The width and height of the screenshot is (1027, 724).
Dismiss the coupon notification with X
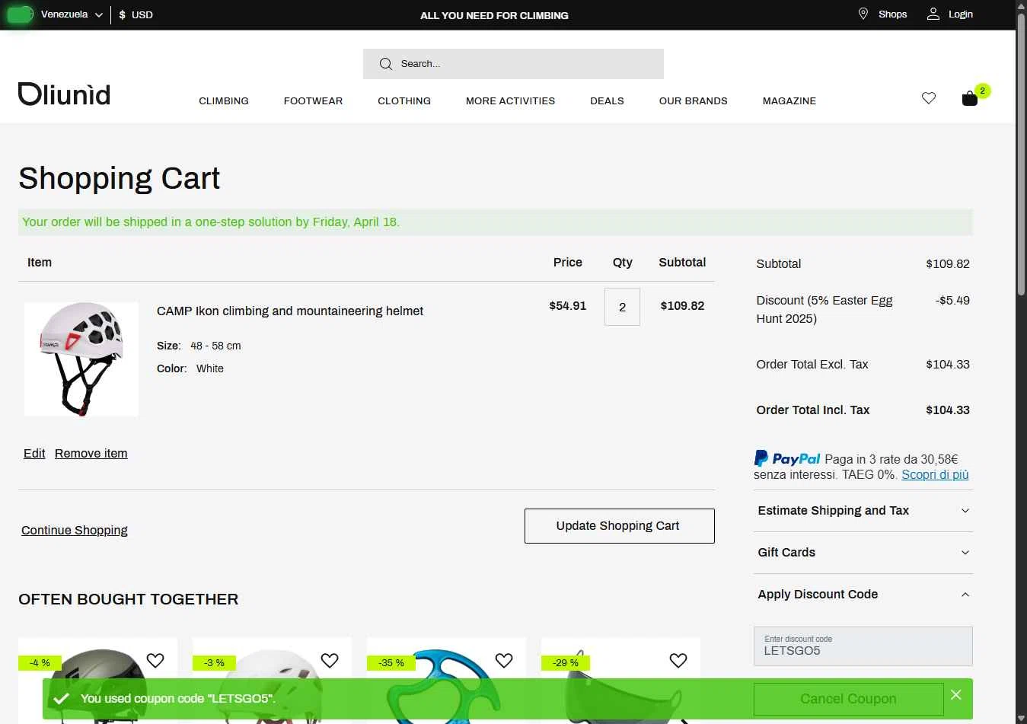tap(956, 694)
